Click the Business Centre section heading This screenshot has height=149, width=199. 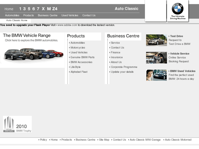123,36
